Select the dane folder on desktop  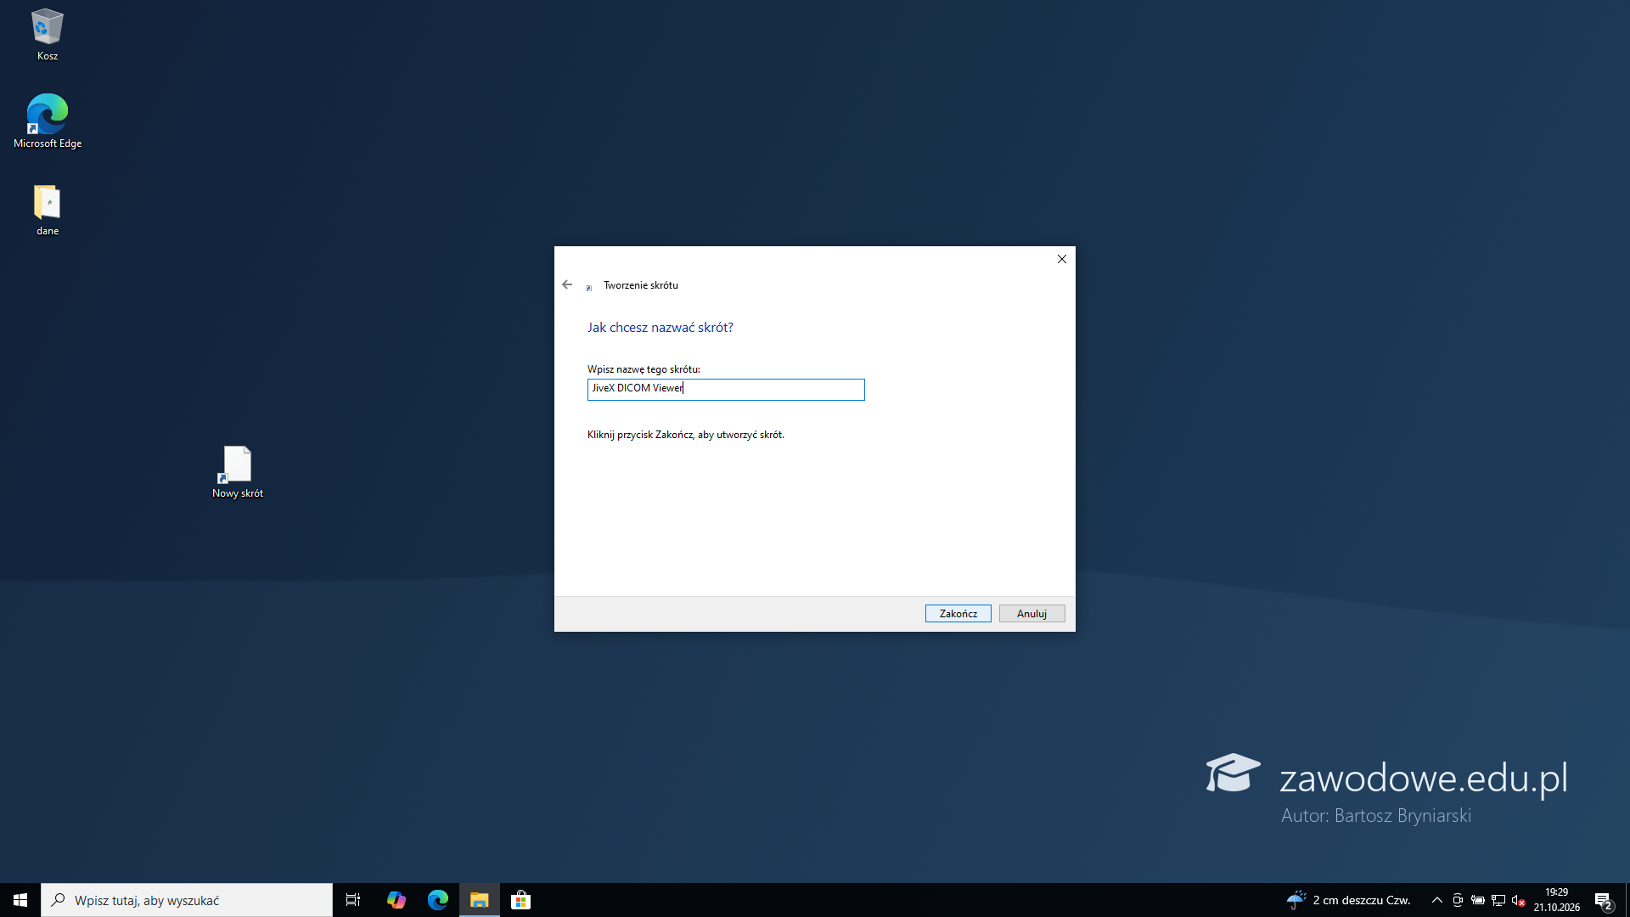(x=48, y=210)
